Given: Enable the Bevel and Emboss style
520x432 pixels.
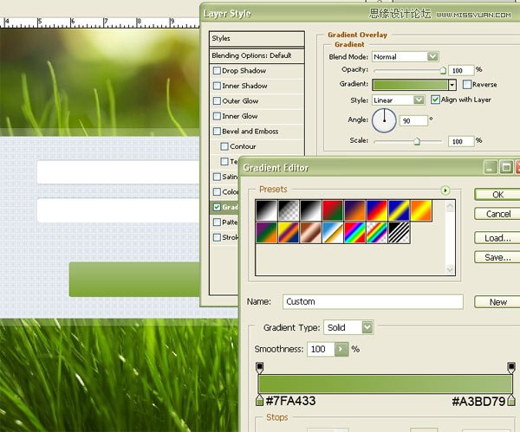Looking at the screenshot, I should pyautogui.click(x=217, y=132).
